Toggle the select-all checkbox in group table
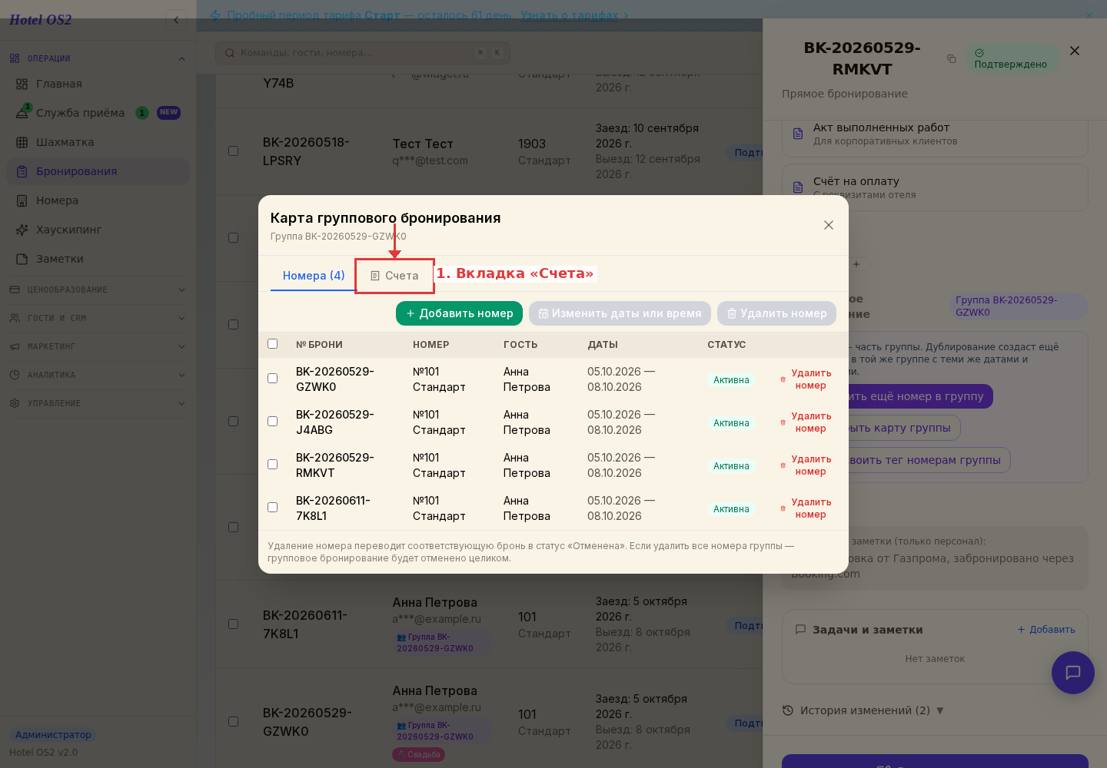 (x=272, y=343)
